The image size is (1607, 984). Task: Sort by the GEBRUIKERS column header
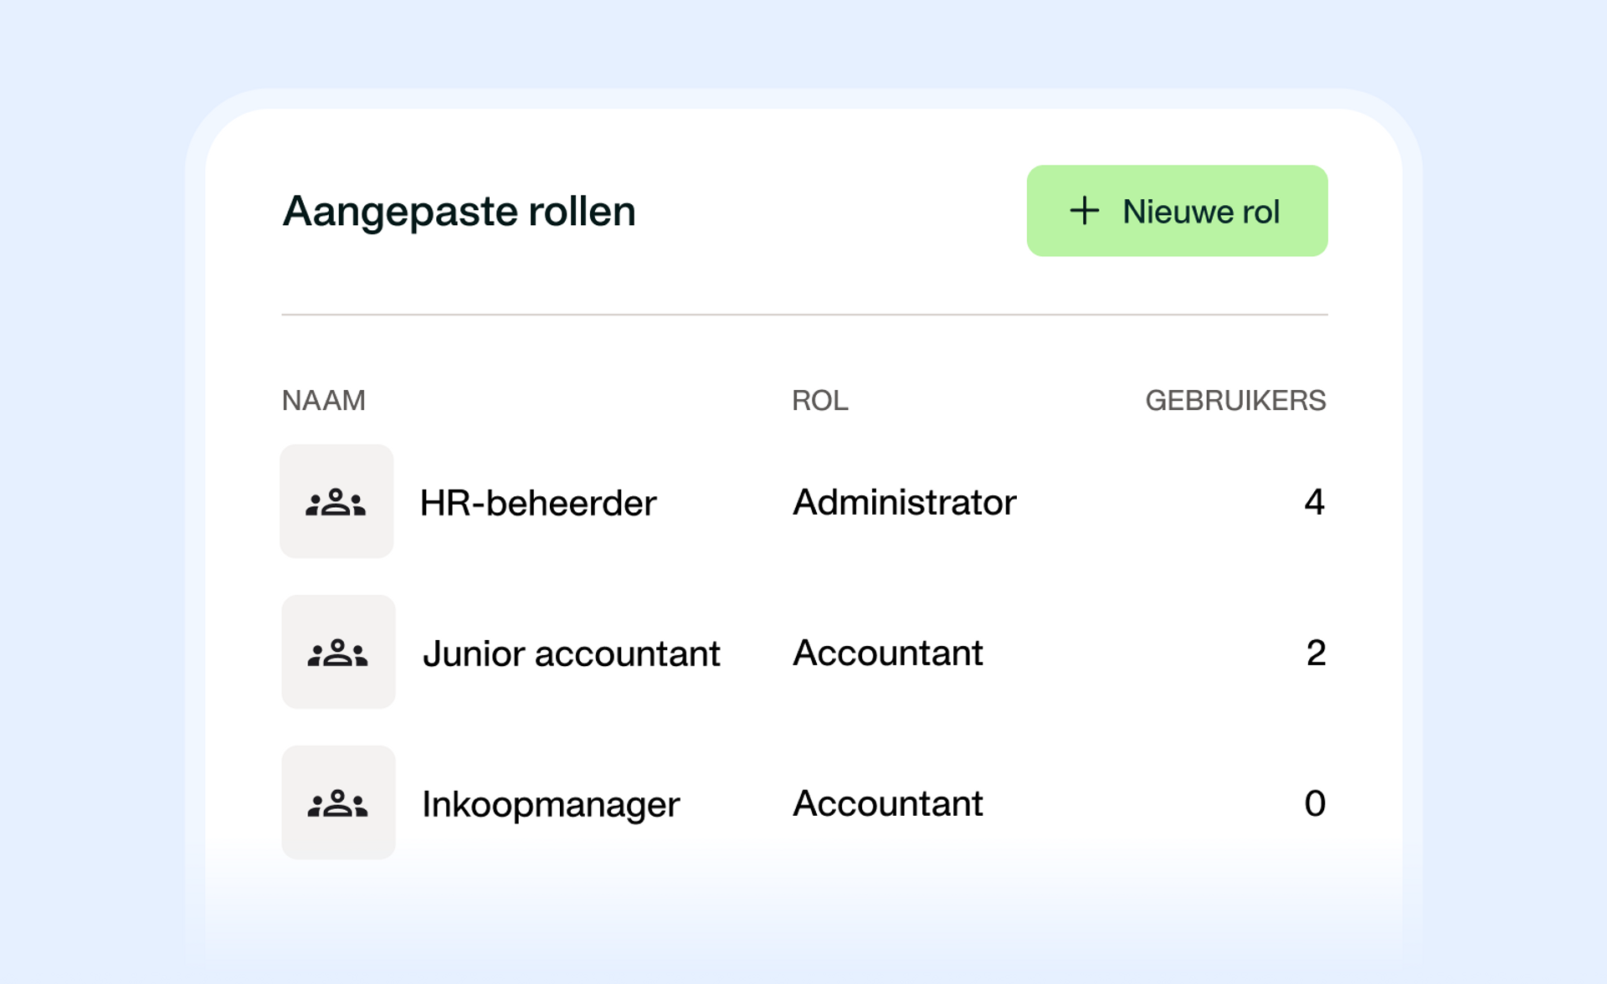pyautogui.click(x=1235, y=400)
